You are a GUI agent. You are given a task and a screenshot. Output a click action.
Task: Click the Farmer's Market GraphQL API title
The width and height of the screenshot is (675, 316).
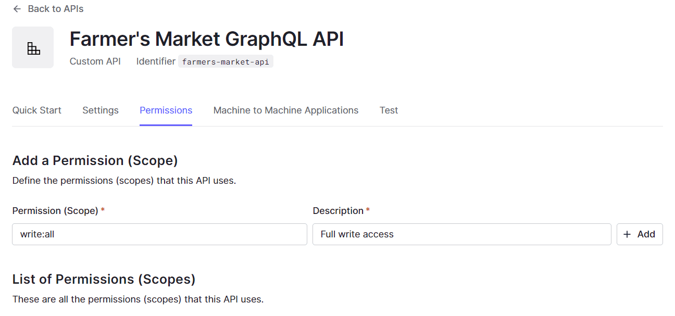[x=207, y=39]
